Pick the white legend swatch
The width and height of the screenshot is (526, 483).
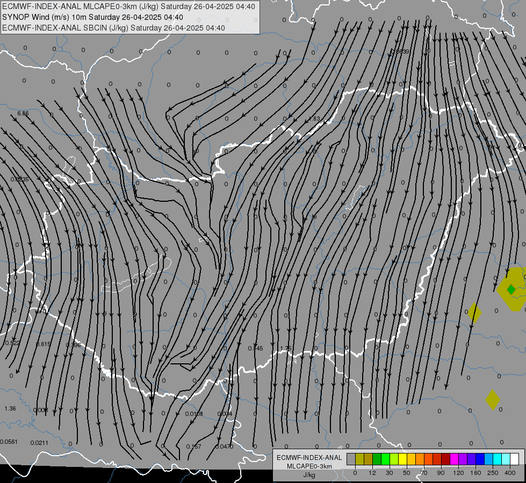click(x=515, y=459)
